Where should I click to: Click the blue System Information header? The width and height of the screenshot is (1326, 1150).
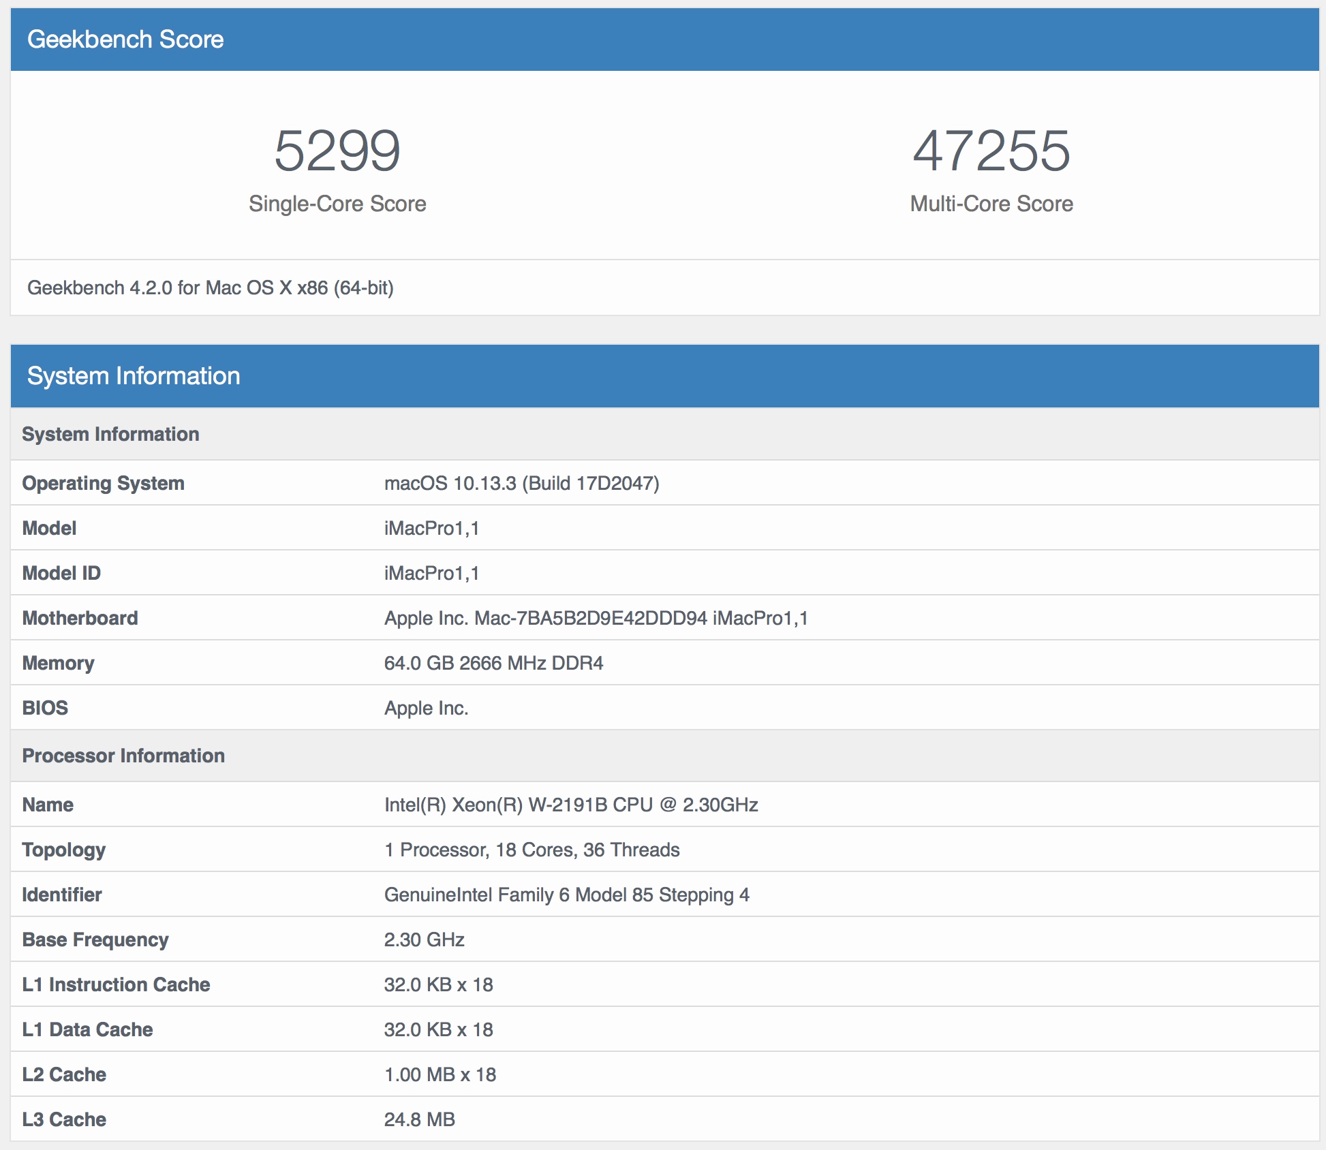pyautogui.click(x=134, y=376)
